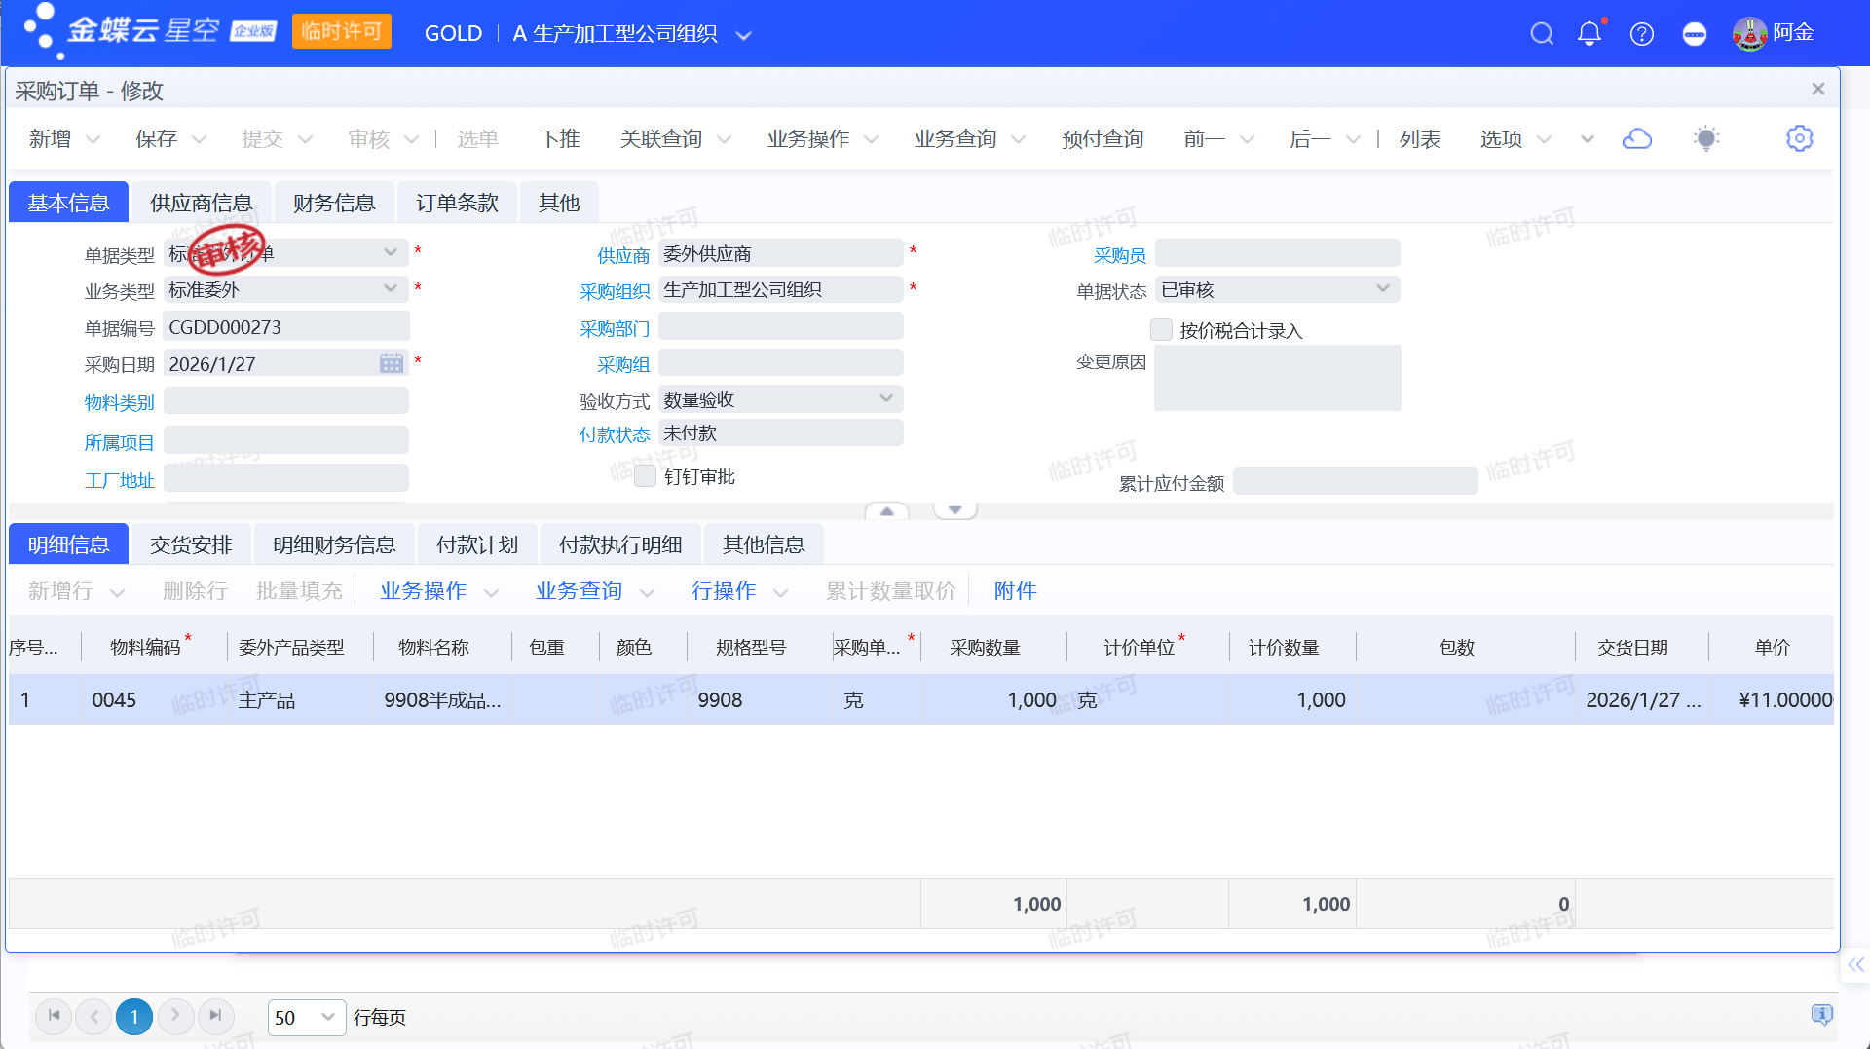
Task: Open the settings gear icon in toolbar
Action: (x=1799, y=139)
